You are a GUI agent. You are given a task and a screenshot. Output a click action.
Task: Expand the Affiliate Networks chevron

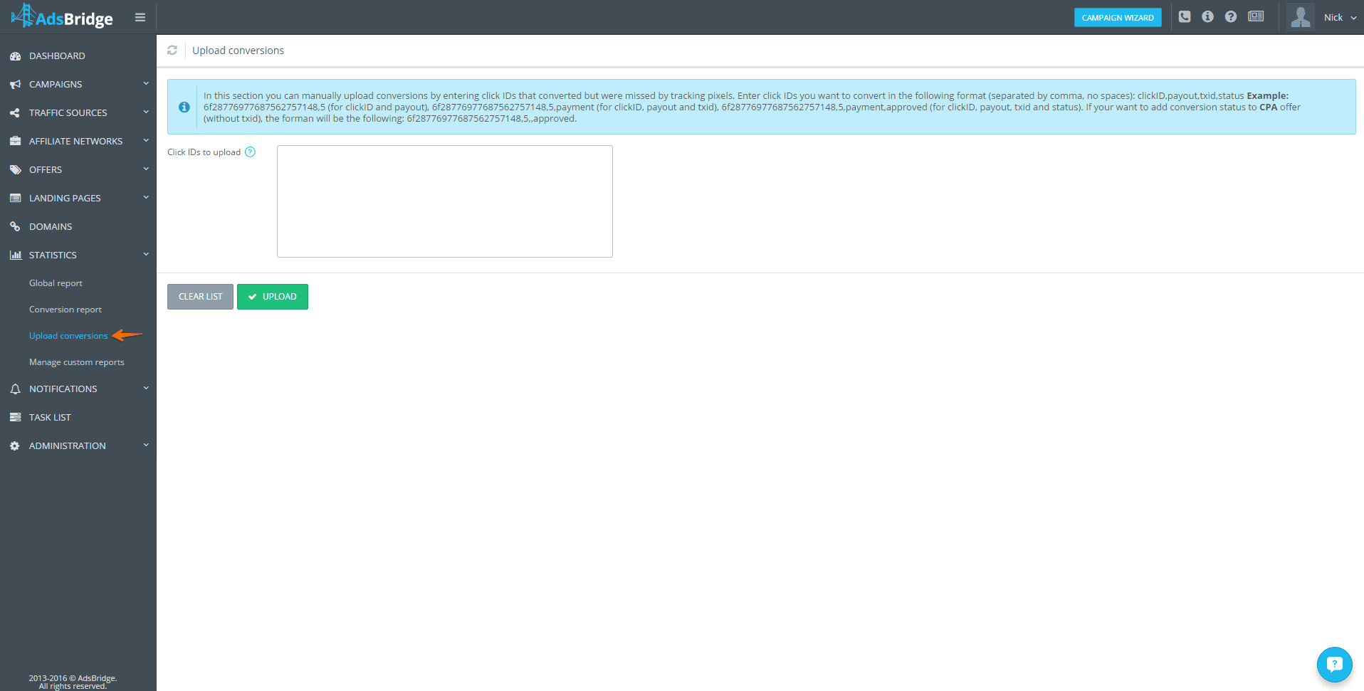[x=146, y=141]
